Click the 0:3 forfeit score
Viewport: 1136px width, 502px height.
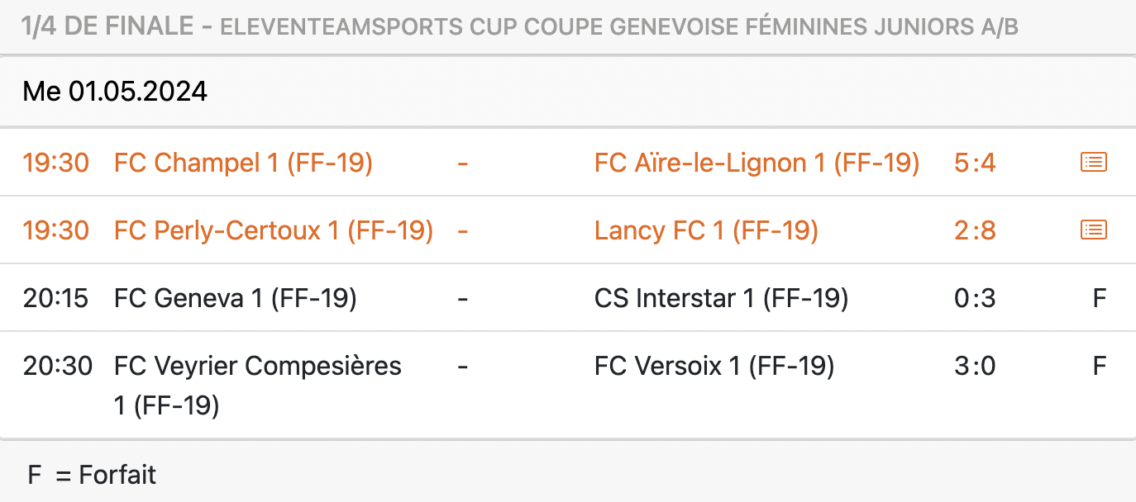975,298
